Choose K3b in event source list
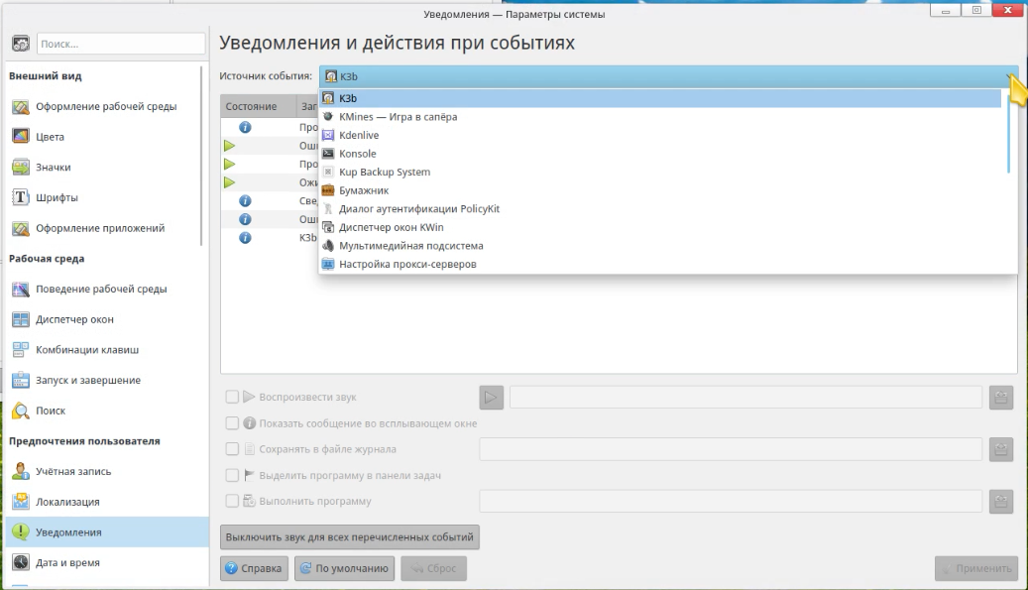 [x=660, y=98]
